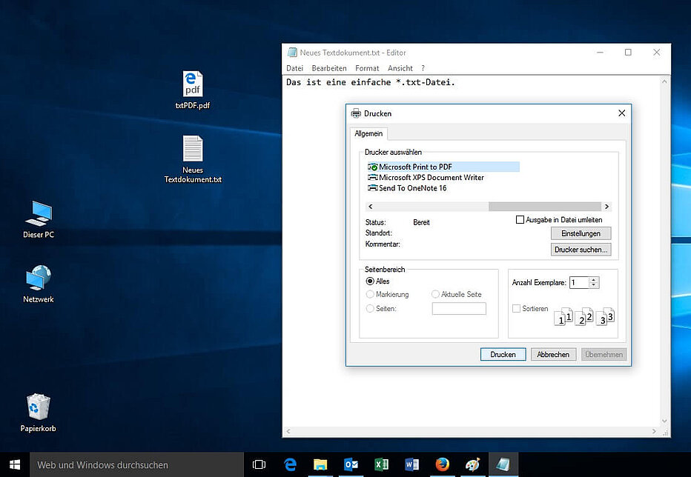Choose the Markierung radio button
The image size is (691, 477).
click(370, 294)
